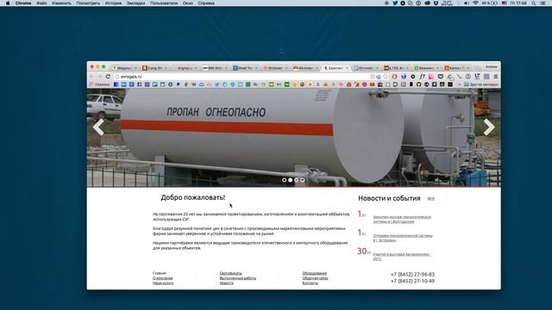Open the История menu
The image size is (552, 310).
(x=113, y=3)
